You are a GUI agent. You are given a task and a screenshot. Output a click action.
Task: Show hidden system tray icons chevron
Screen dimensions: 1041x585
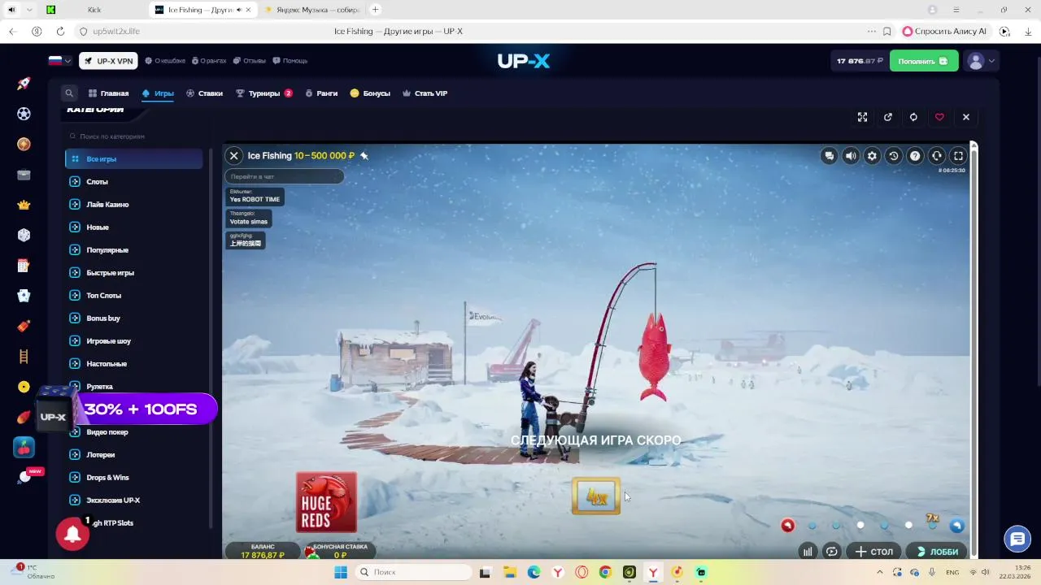coord(880,572)
